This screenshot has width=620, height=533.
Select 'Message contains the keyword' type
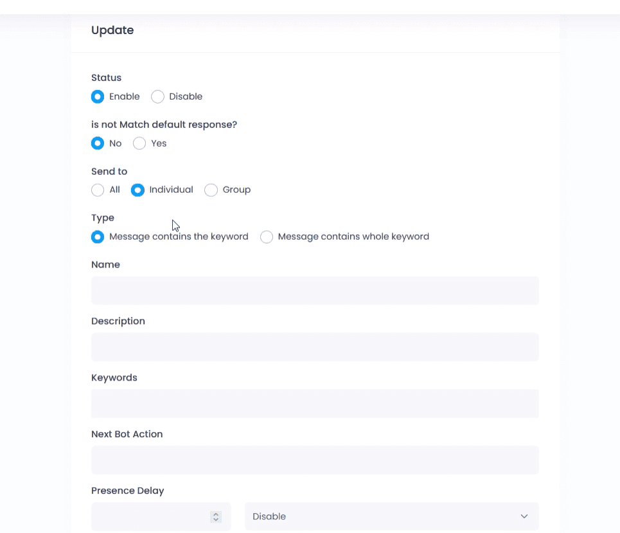(98, 237)
